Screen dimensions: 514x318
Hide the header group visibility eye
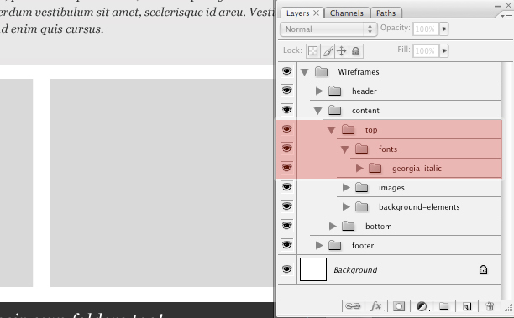point(287,91)
